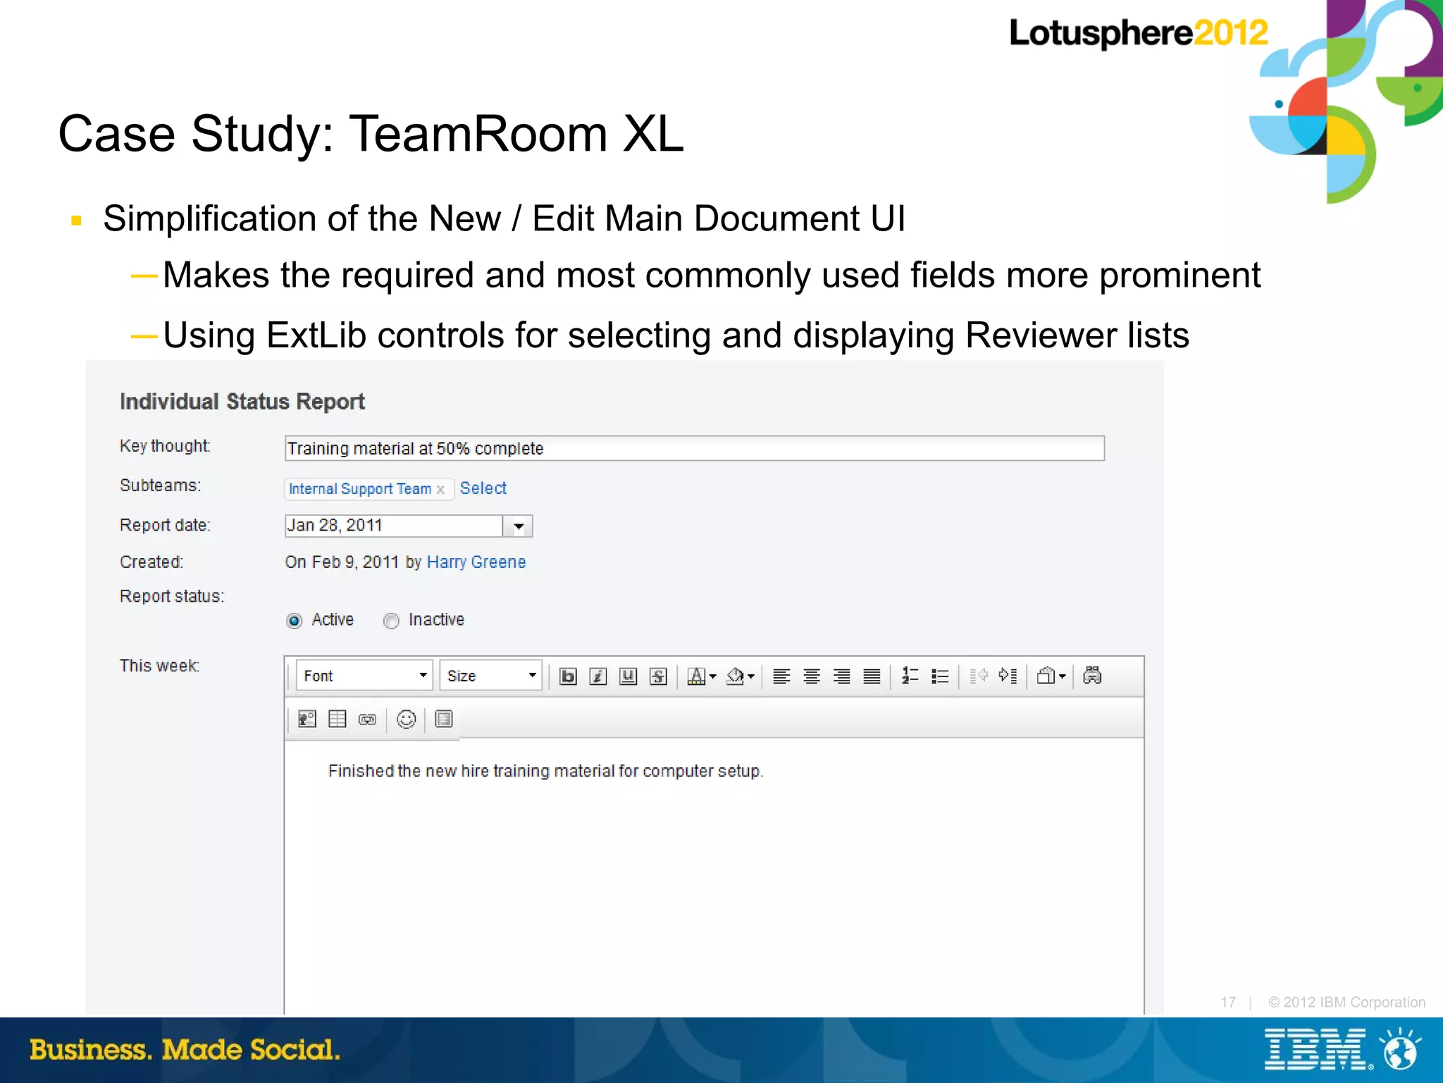
Task: Click the Report date text field
Action: point(393,526)
